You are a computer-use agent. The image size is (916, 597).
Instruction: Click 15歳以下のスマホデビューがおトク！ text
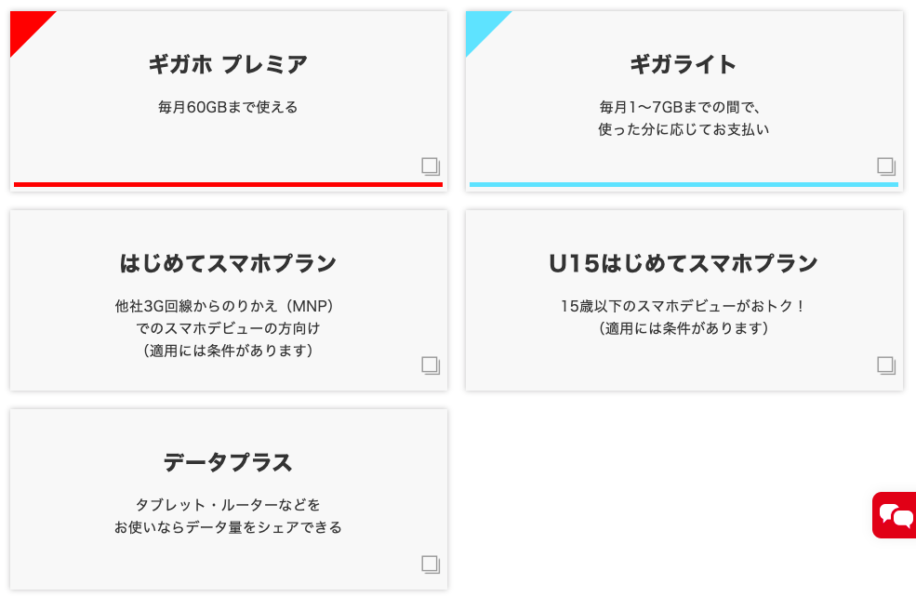(684, 305)
